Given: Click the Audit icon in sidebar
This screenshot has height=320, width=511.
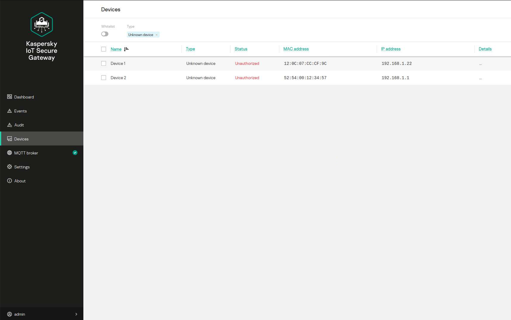Looking at the screenshot, I should (10, 125).
